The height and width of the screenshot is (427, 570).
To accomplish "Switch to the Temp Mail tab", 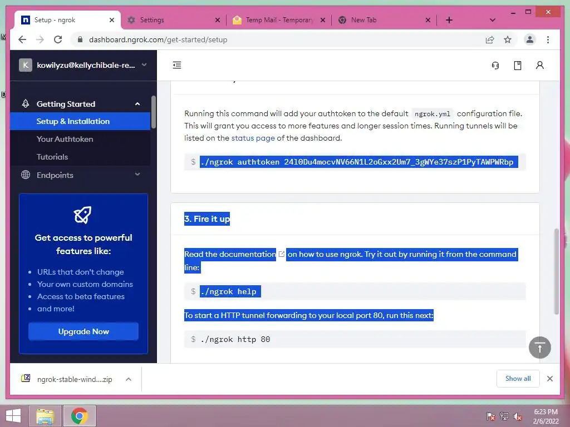I will point(279,20).
